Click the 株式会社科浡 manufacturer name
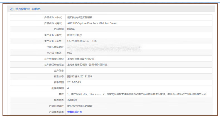 pyautogui.click(x=75, y=35)
